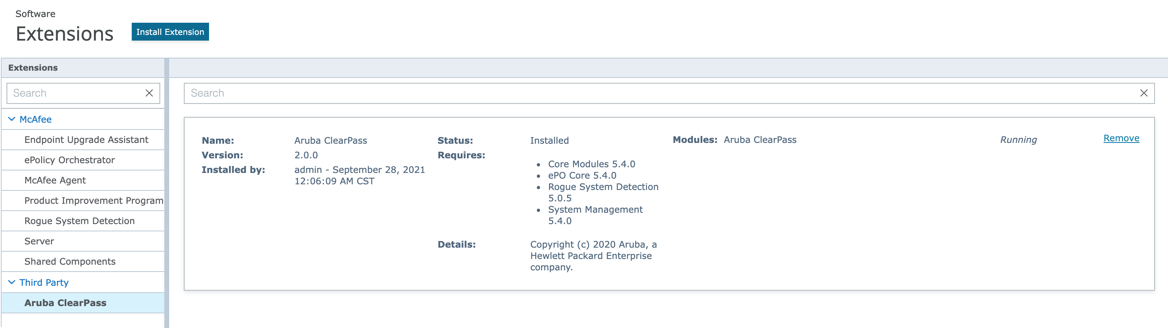Screen dimensions: 1168x328
Task: Select Product Improvement Program entry
Action: [83, 201]
